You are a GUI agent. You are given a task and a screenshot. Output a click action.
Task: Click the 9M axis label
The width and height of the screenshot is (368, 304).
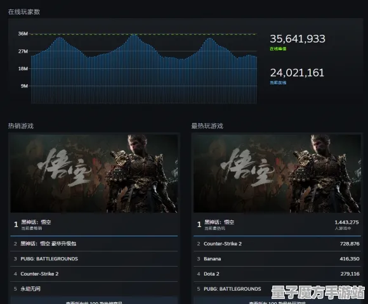pos(24,85)
